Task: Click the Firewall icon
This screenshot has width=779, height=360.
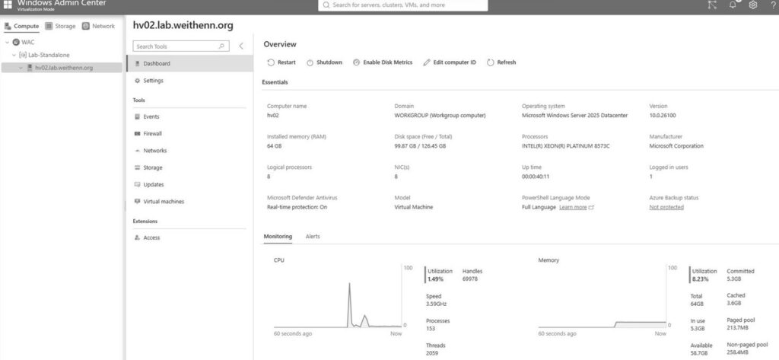Action: (138, 134)
